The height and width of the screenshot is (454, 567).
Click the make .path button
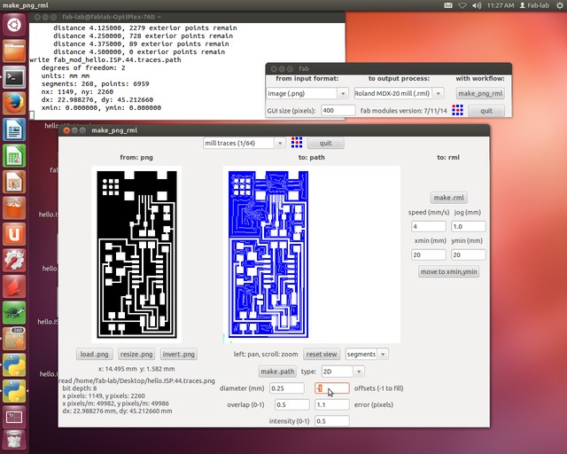(277, 372)
